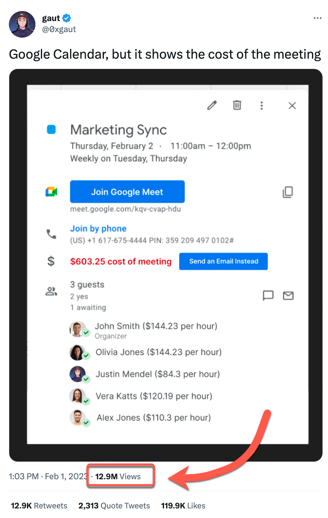
Task: Click Justin Mendel's avatar
Action: (x=78, y=374)
